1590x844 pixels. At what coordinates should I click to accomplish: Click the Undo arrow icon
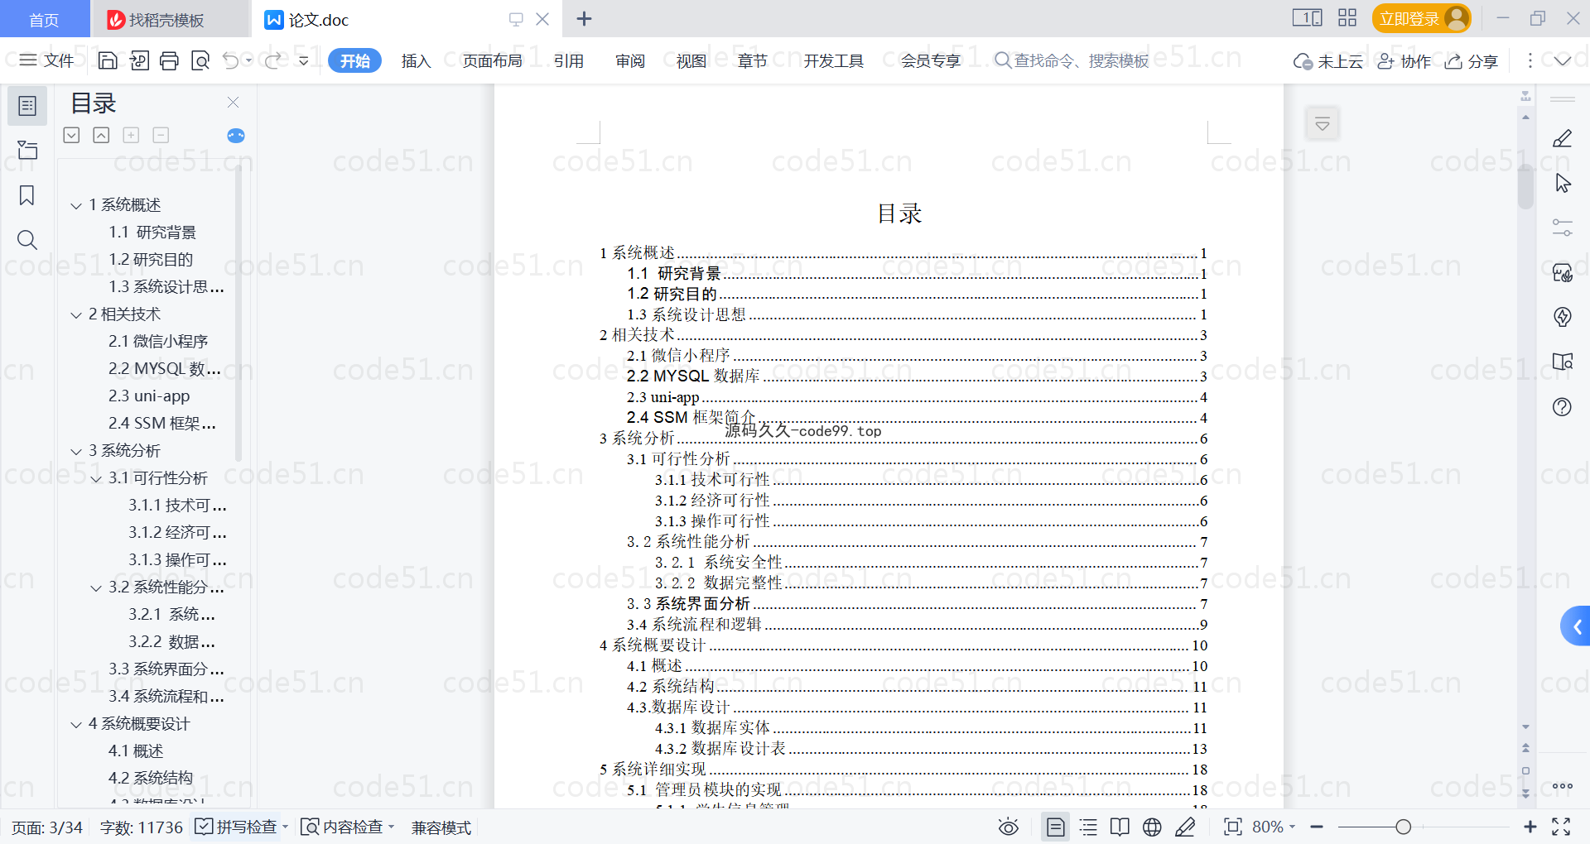(x=231, y=60)
